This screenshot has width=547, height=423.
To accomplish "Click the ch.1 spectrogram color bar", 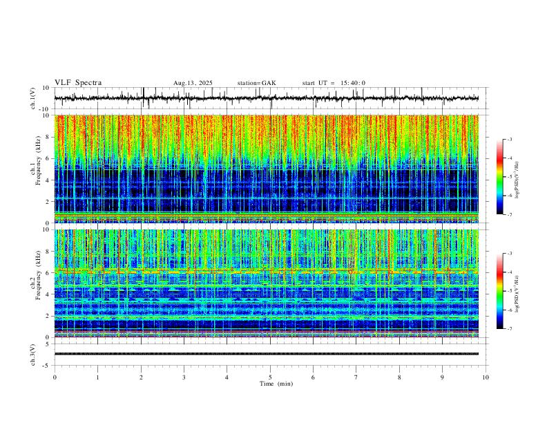I will click(500, 177).
